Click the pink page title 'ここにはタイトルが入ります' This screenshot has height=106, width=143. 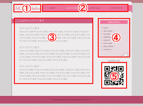[x=29, y=21]
